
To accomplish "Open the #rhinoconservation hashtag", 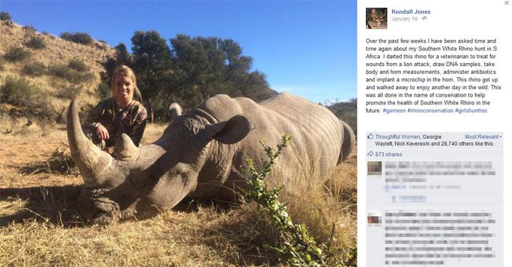I will point(431,111).
